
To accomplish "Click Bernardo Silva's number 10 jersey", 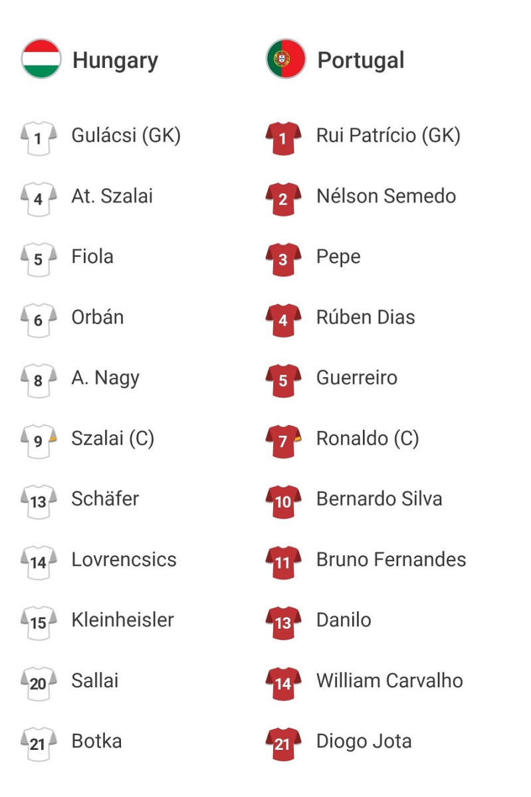I will [283, 501].
